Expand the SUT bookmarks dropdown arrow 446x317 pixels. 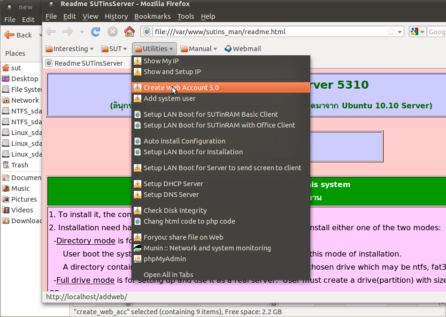[x=125, y=49]
